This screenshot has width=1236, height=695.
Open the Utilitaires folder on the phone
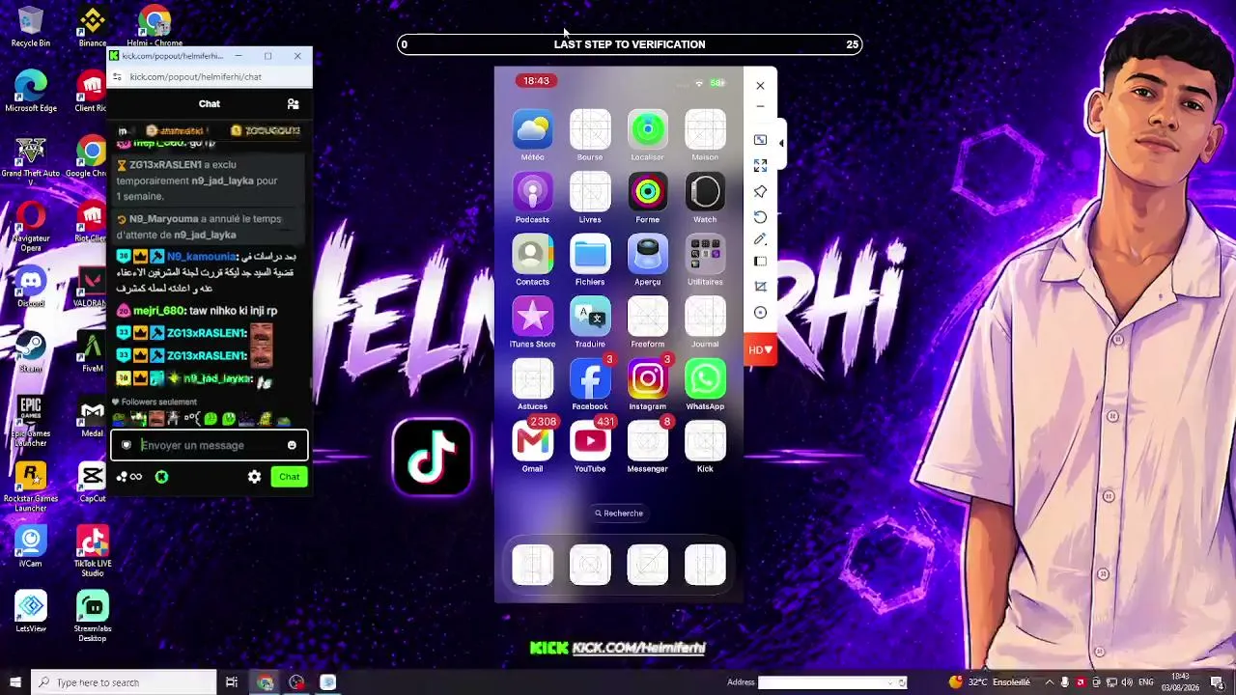[705, 254]
